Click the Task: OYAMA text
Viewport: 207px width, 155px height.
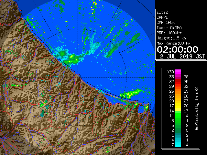[169, 28]
